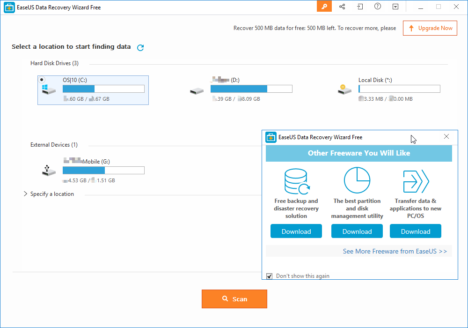Uncheck Don't show this again checkbox
468x328 pixels.
(269, 276)
